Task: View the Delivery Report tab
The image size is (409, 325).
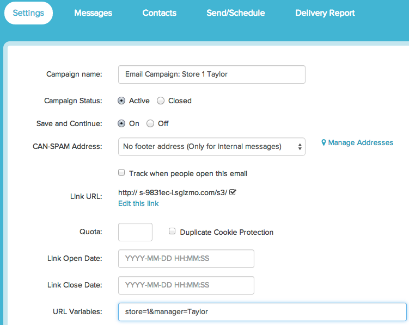Action: (x=325, y=13)
